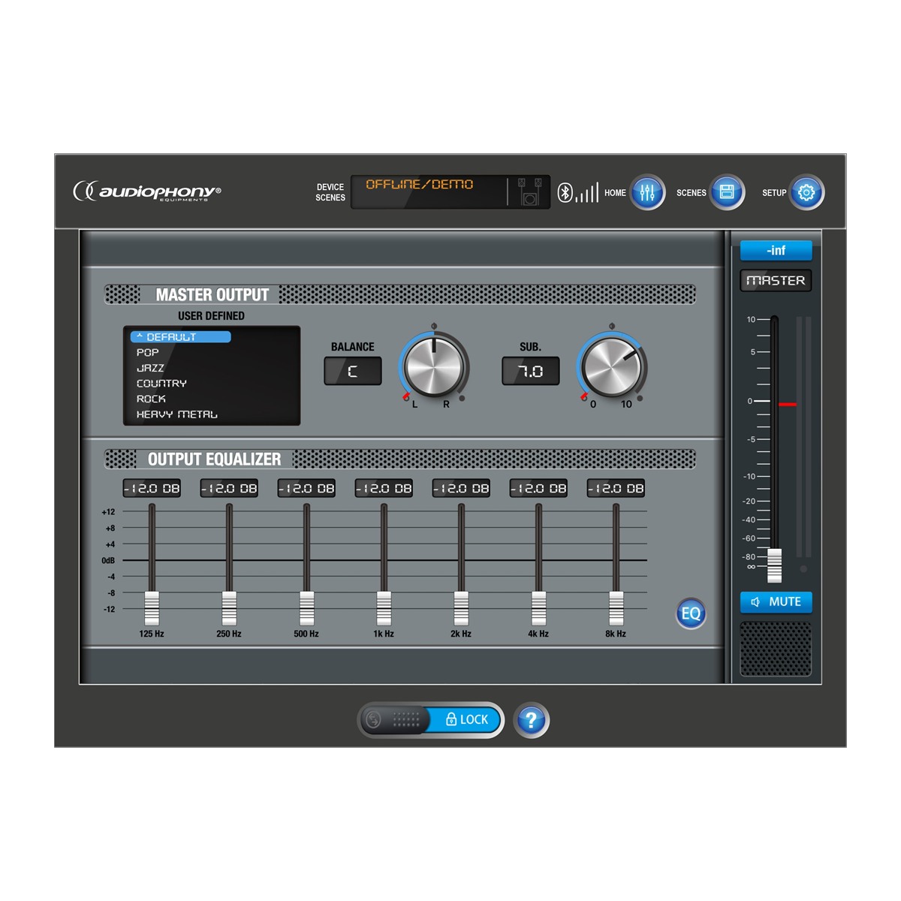Click the USER DEFINED label
This screenshot has height=901, width=901.
click(211, 316)
